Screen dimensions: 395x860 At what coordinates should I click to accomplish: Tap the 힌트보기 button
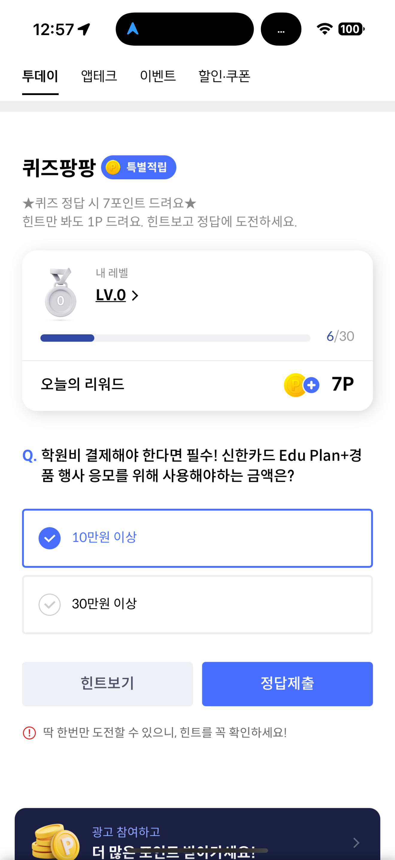click(x=107, y=684)
